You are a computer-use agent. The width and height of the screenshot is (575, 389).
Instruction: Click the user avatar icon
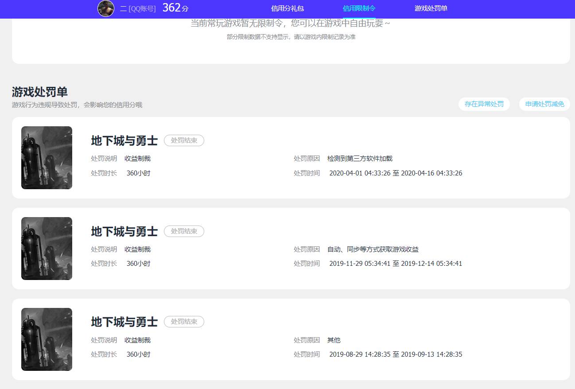(x=105, y=9)
